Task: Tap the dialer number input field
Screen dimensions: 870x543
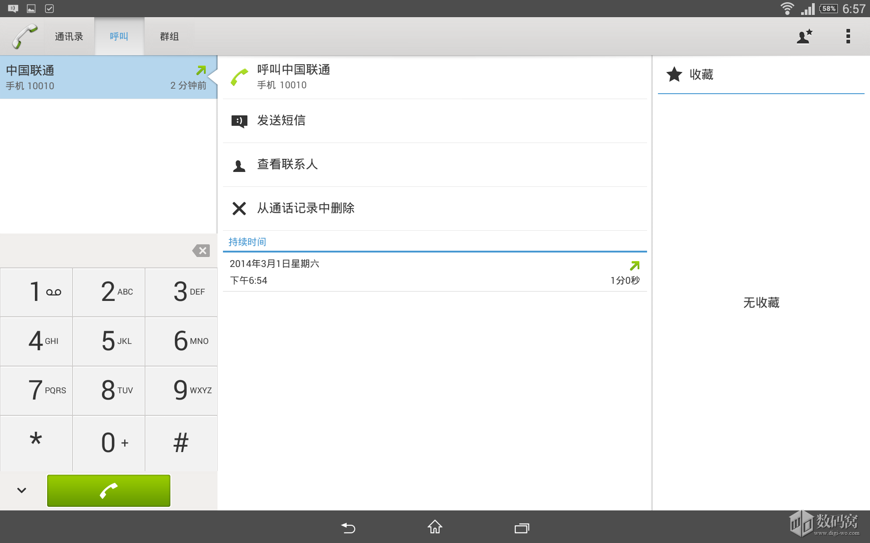Action: [x=95, y=251]
